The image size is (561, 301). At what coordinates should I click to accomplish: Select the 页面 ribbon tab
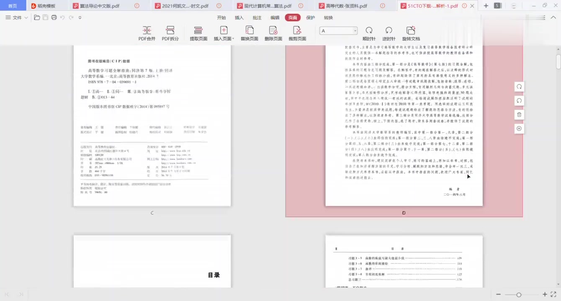click(x=293, y=18)
